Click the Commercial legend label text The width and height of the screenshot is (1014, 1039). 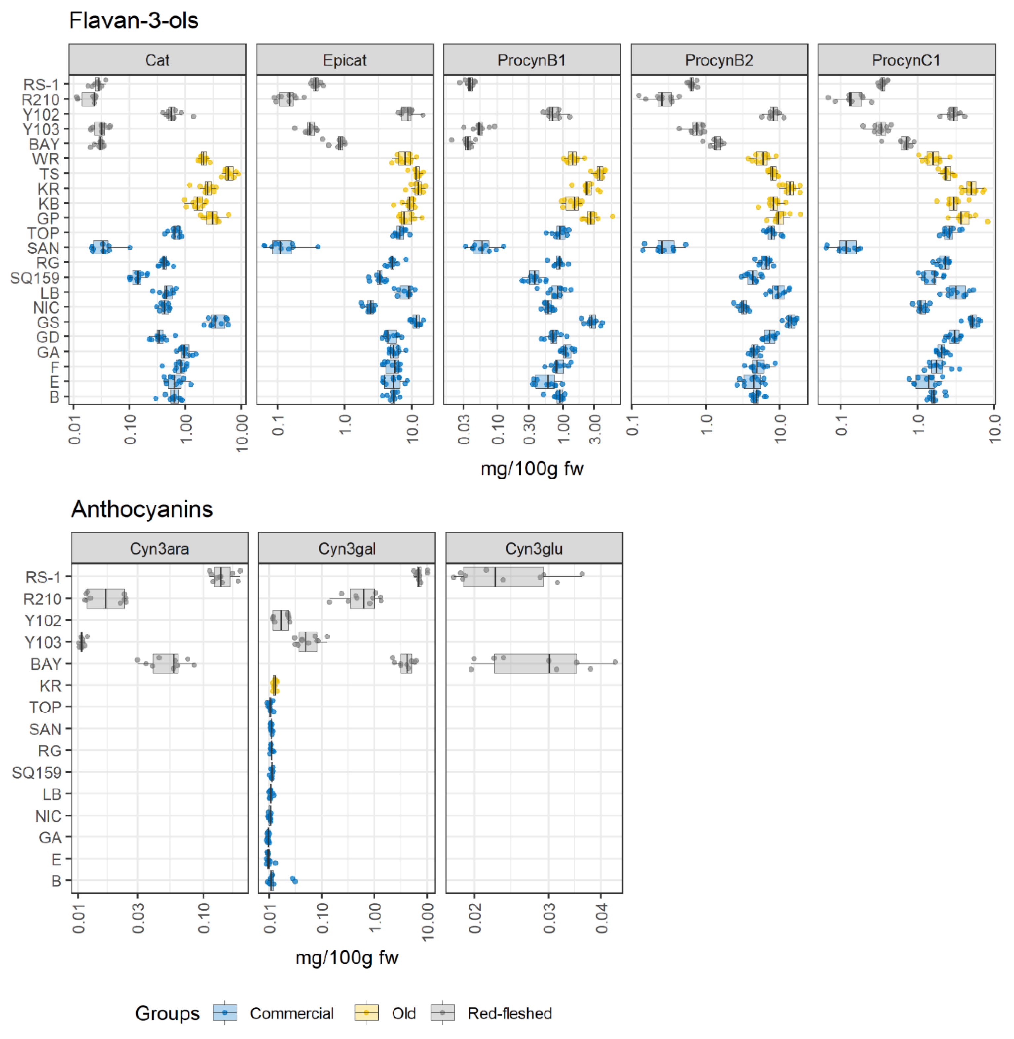coord(292,1013)
